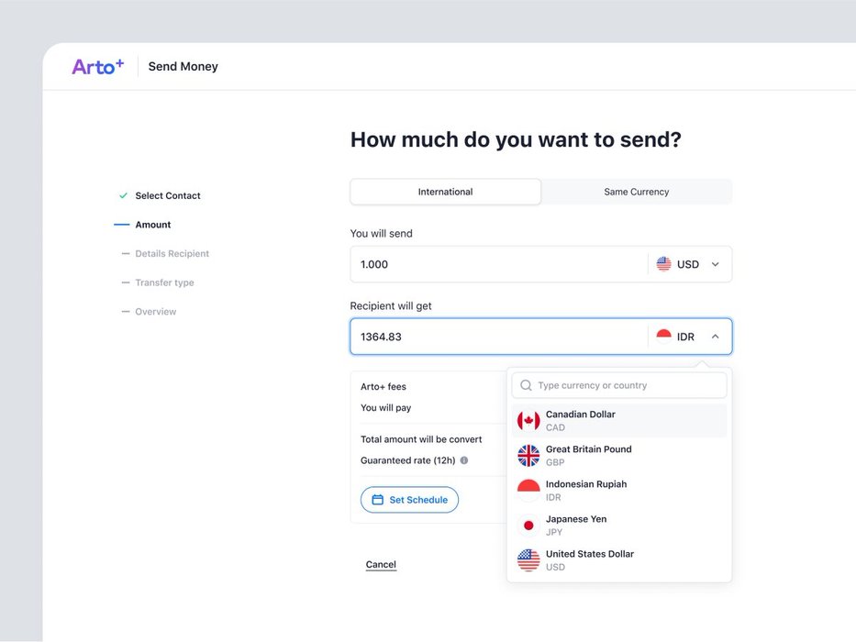The width and height of the screenshot is (856, 642).
Task: Click the Japanese flag icon
Action: pos(528,526)
